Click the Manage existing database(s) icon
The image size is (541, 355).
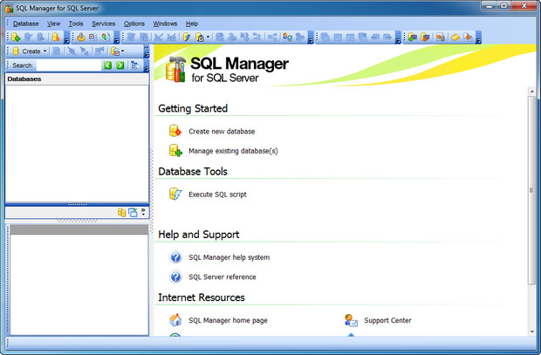click(x=175, y=150)
